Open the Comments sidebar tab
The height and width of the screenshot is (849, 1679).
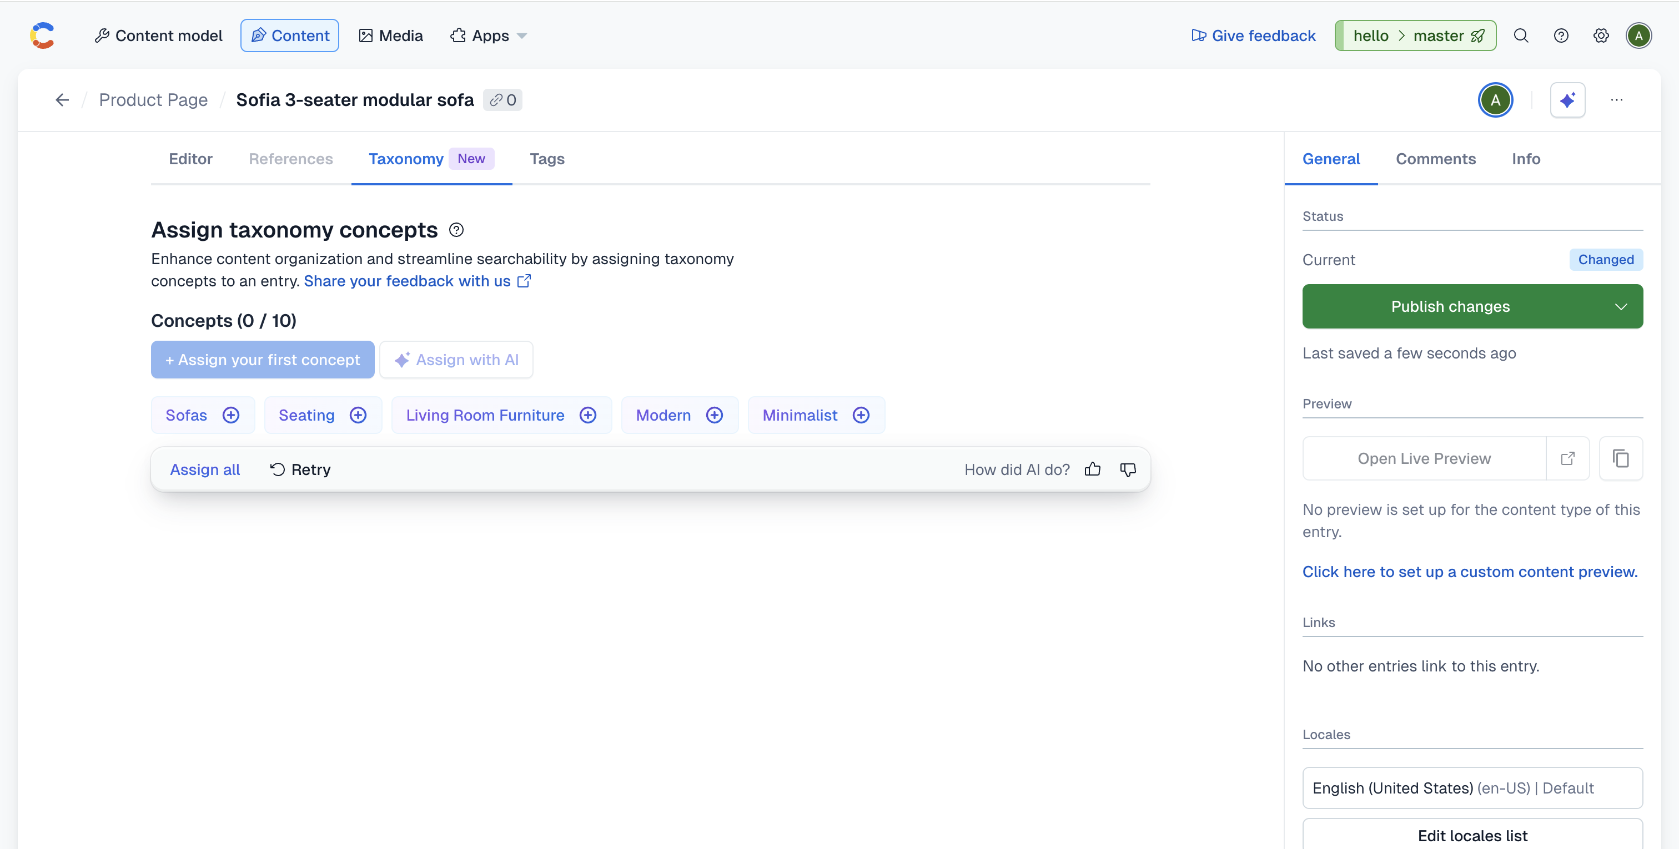[1435, 159]
